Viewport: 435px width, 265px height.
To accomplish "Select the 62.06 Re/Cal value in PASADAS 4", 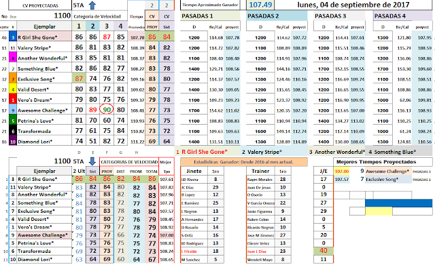I will [x=405, y=100].
